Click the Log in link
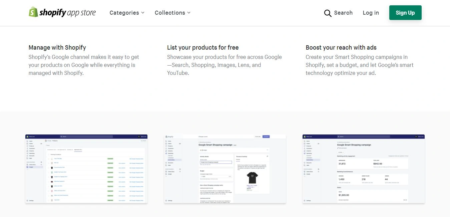 tap(371, 13)
